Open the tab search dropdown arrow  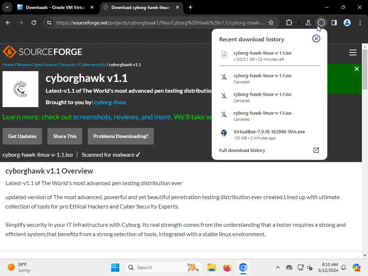coord(7,7)
